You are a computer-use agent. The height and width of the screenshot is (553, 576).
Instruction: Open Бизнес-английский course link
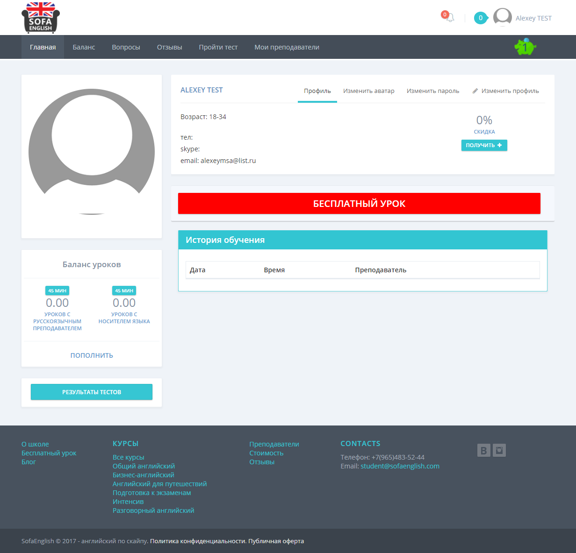point(144,475)
